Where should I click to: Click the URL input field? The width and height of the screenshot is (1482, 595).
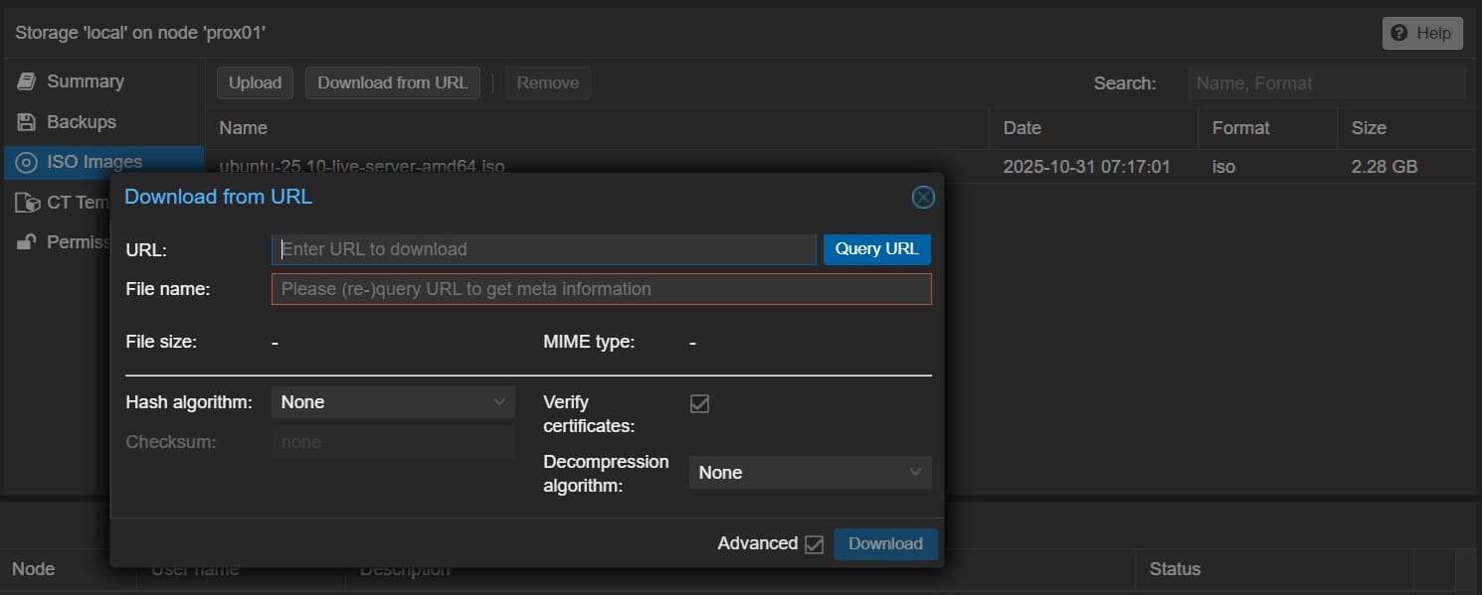click(x=543, y=249)
